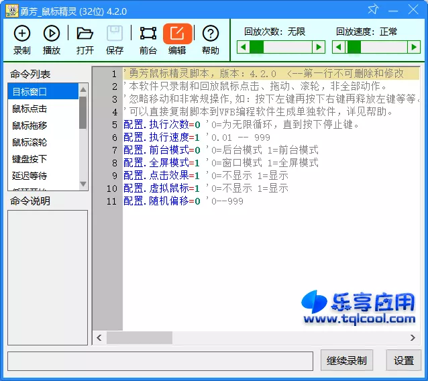The image size is (428, 381).
Task: Select 延迟等待 command
Action: coord(43,176)
